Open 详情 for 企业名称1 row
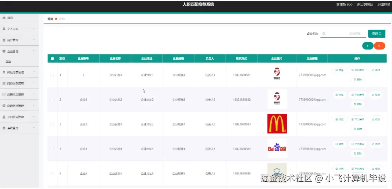 point(339,70)
